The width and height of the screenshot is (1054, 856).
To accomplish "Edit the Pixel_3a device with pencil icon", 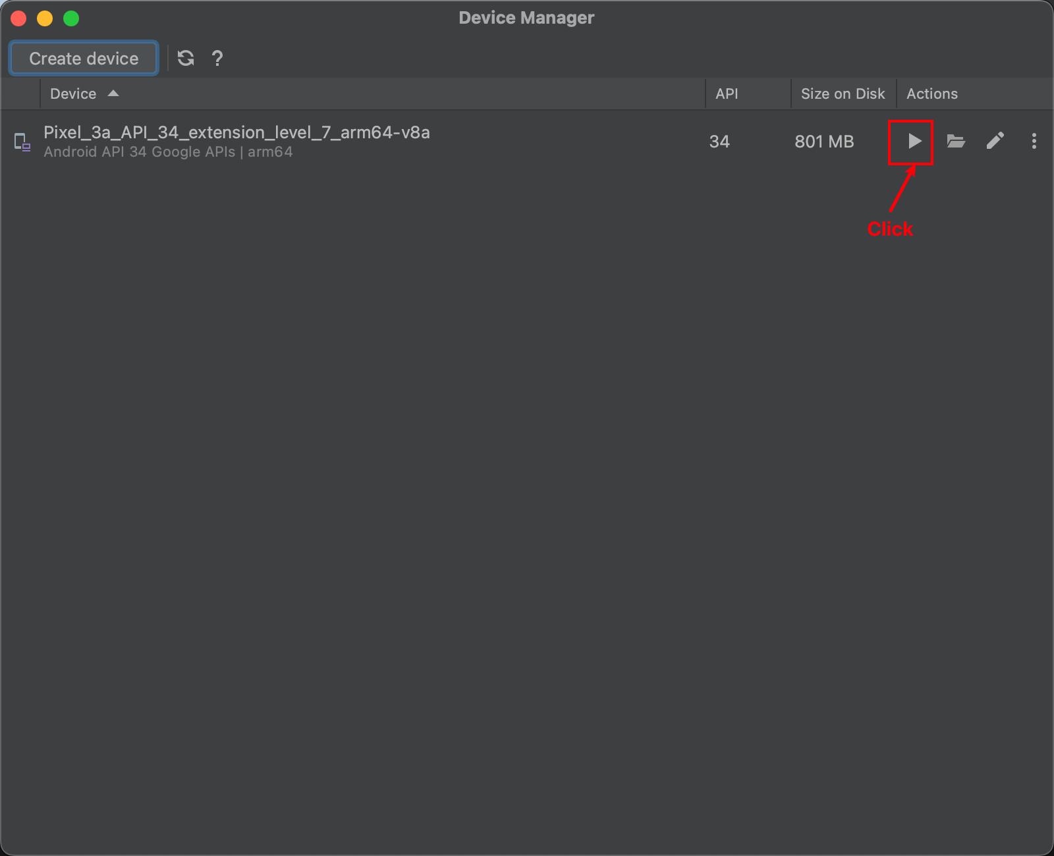I will [995, 141].
